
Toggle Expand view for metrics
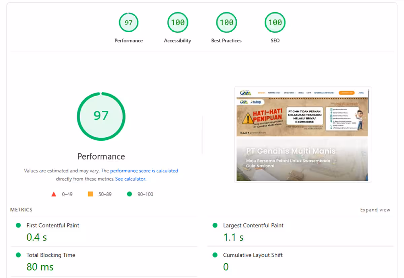click(x=375, y=210)
